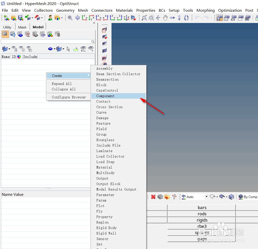
Task: Click the Export Solver Deck red arrow icon
Action: pyautogui.click(x=37, y=17)
